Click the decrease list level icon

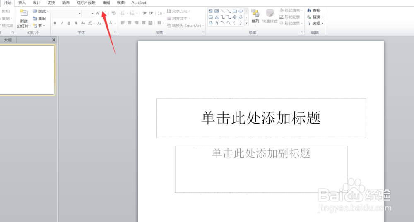coord(144,13)
